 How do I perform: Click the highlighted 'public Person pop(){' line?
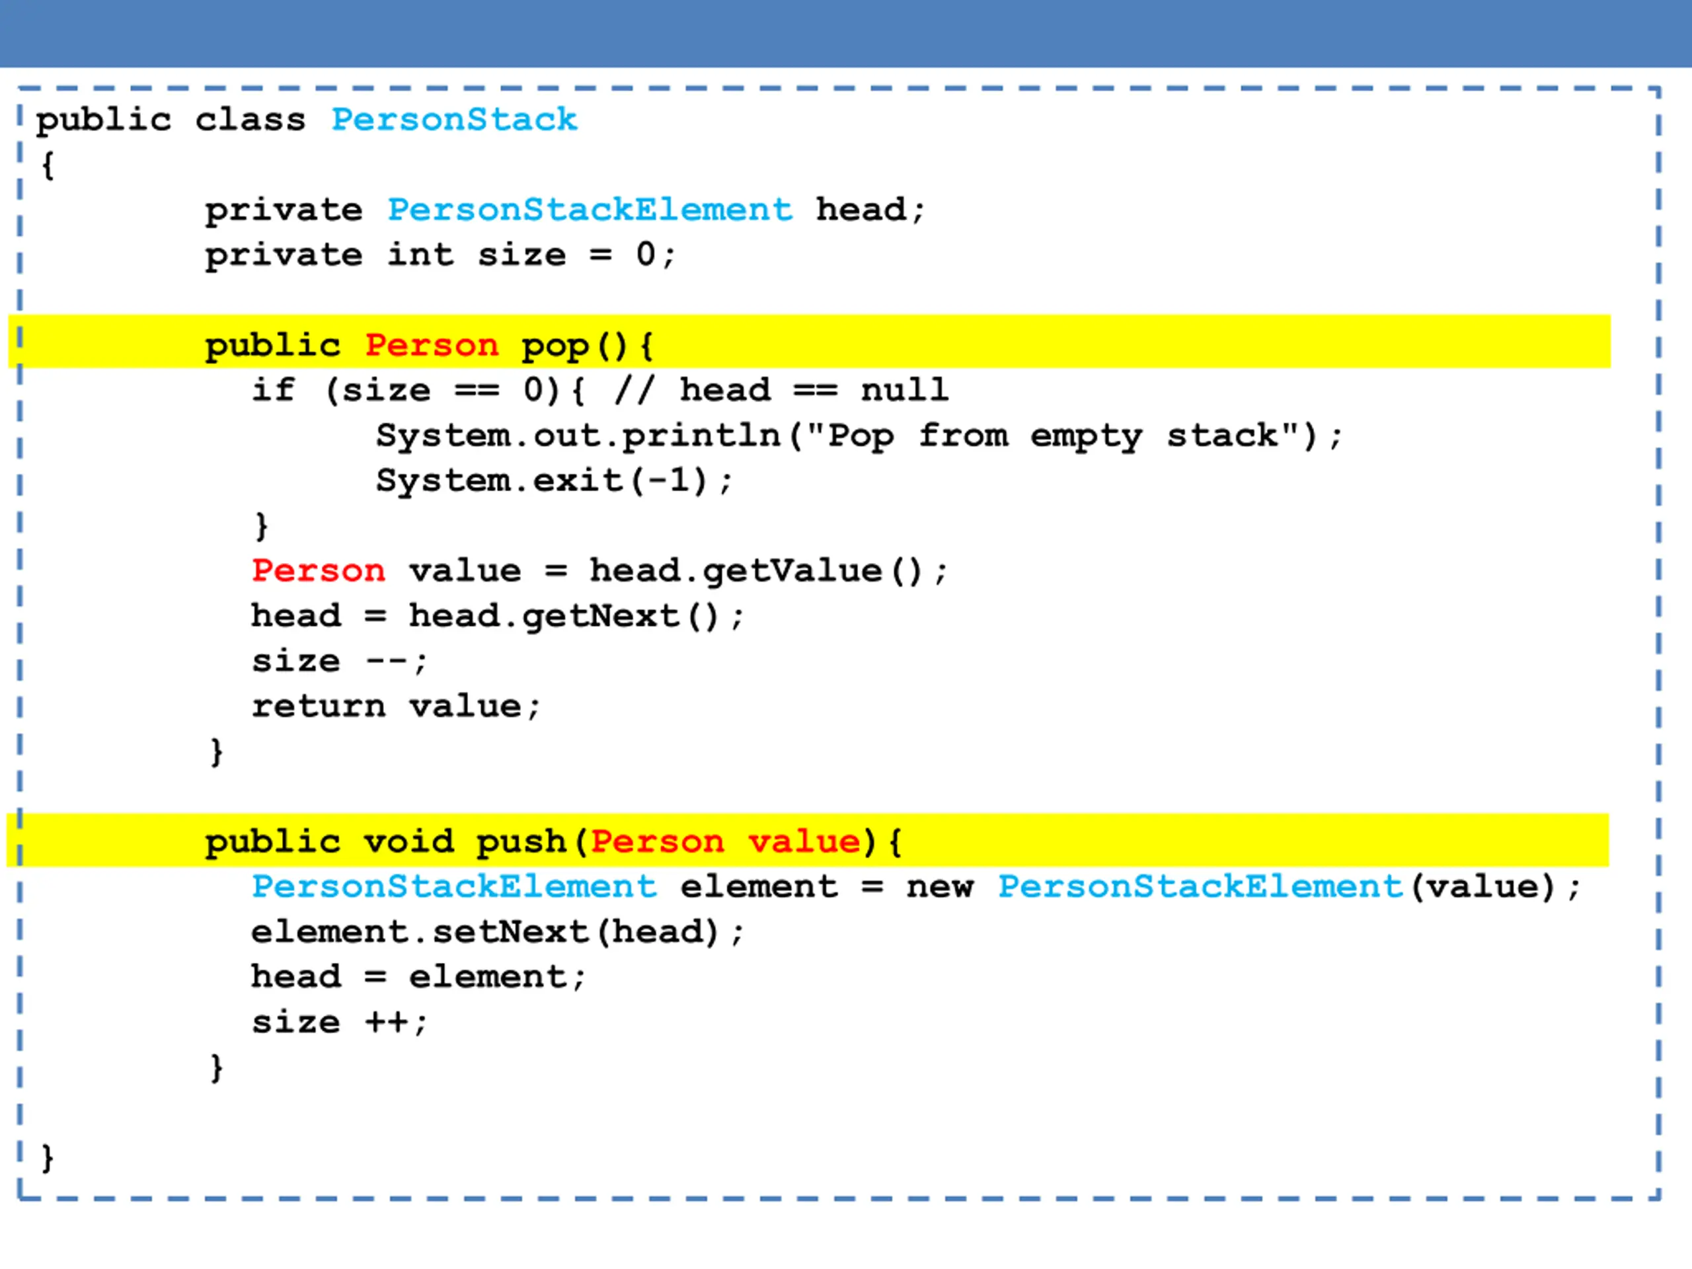(x=809, y=341)
